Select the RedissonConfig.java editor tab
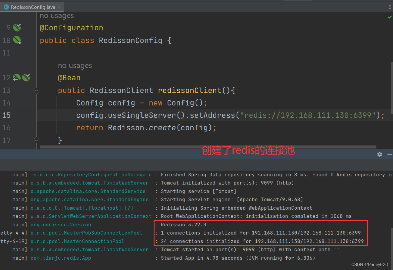 pyautogui.click(x=32, y=7)
